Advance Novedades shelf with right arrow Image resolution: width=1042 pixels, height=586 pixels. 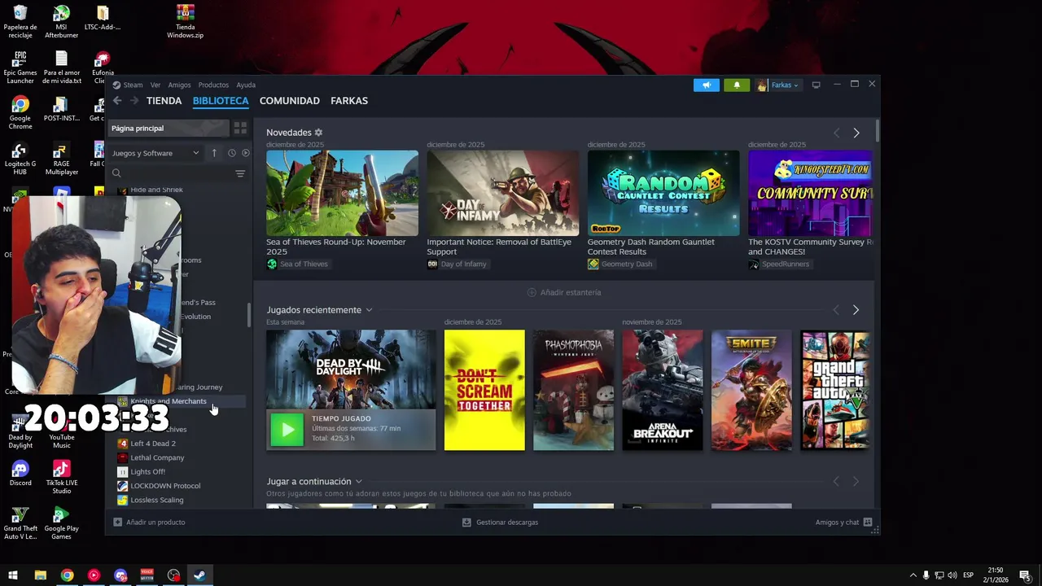tap(856, 133)
